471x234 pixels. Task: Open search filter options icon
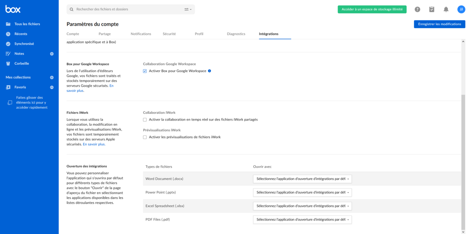[188, 9]
